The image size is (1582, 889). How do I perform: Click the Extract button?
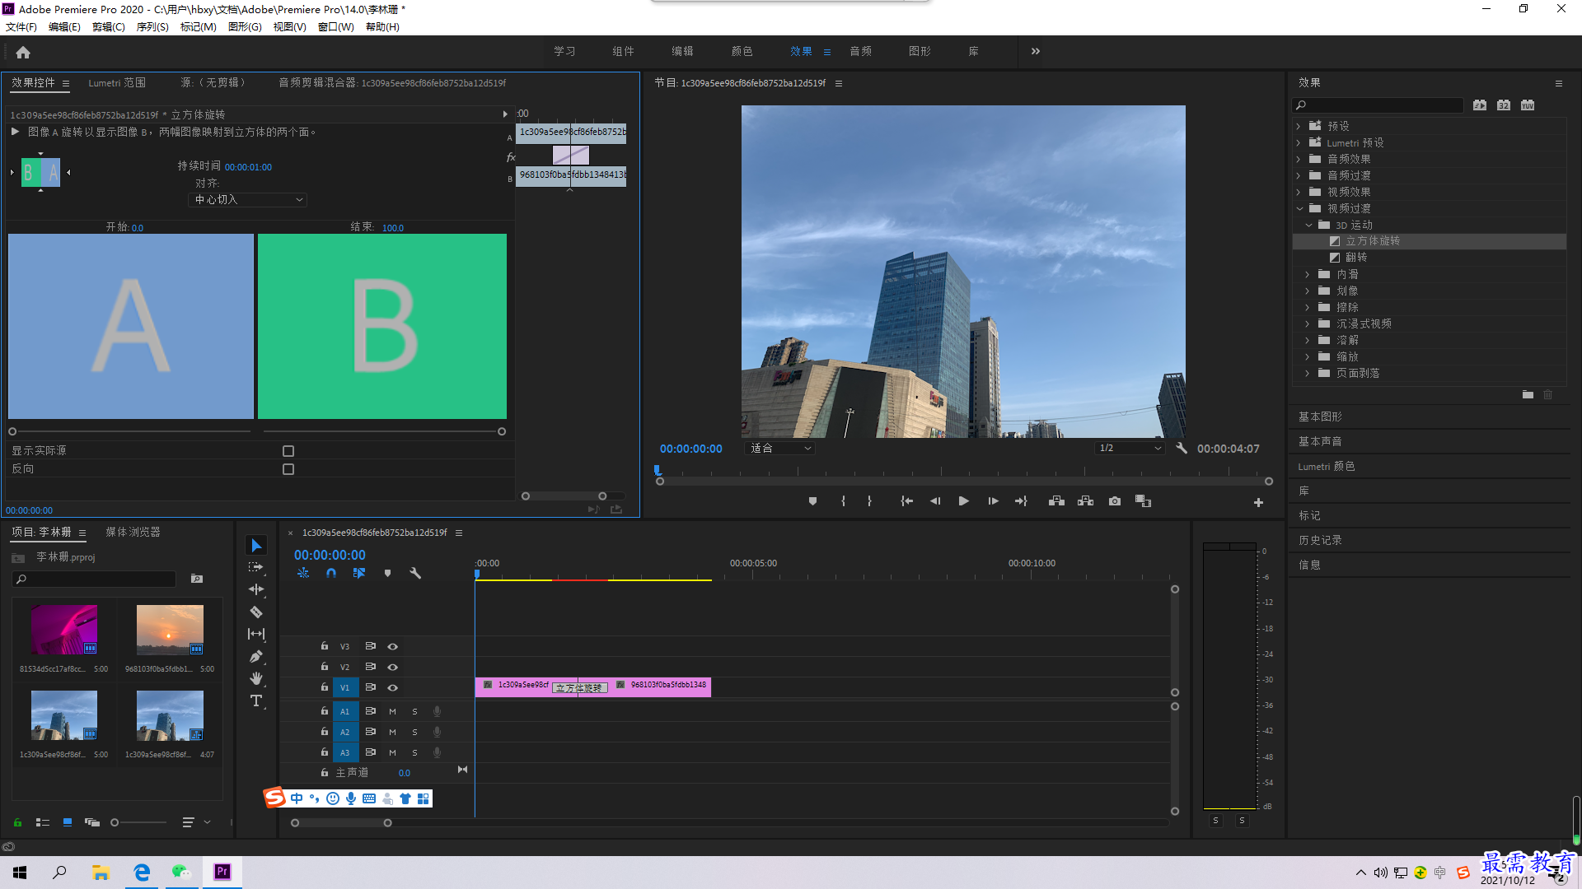pyautogui.click(x=1086, y=501)
